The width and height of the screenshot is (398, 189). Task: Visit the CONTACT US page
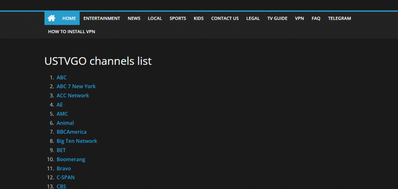[225, 19]
